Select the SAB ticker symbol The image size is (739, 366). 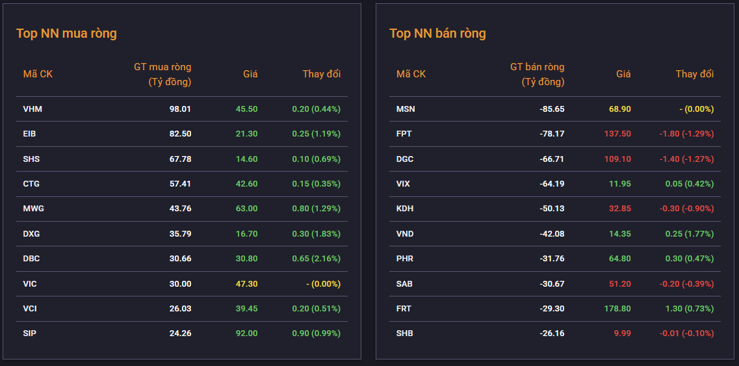404,284
